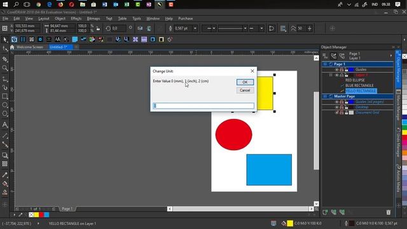Pick red swatch in document palette

pyautogui.click(x=41, y=215)
